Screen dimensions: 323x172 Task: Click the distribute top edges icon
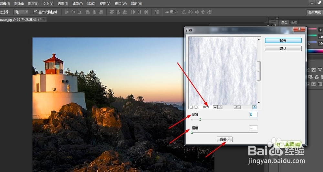click(x=112, y=12)
